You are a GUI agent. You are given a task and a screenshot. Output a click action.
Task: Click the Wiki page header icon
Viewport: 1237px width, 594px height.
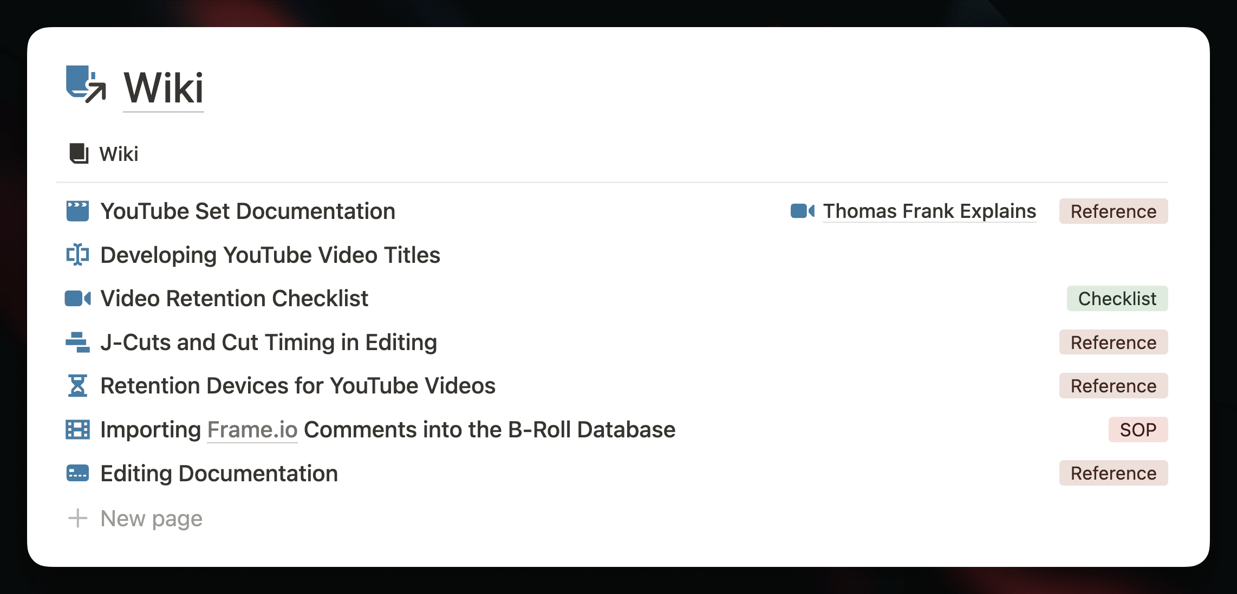click(86, 84)
